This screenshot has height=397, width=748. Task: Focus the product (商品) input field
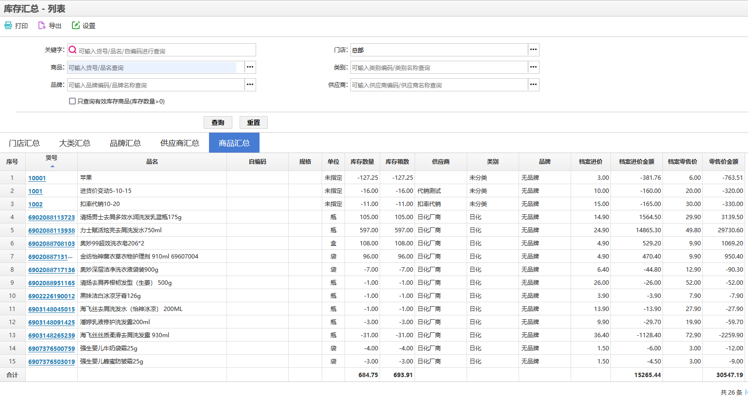(x=156, y=68)
